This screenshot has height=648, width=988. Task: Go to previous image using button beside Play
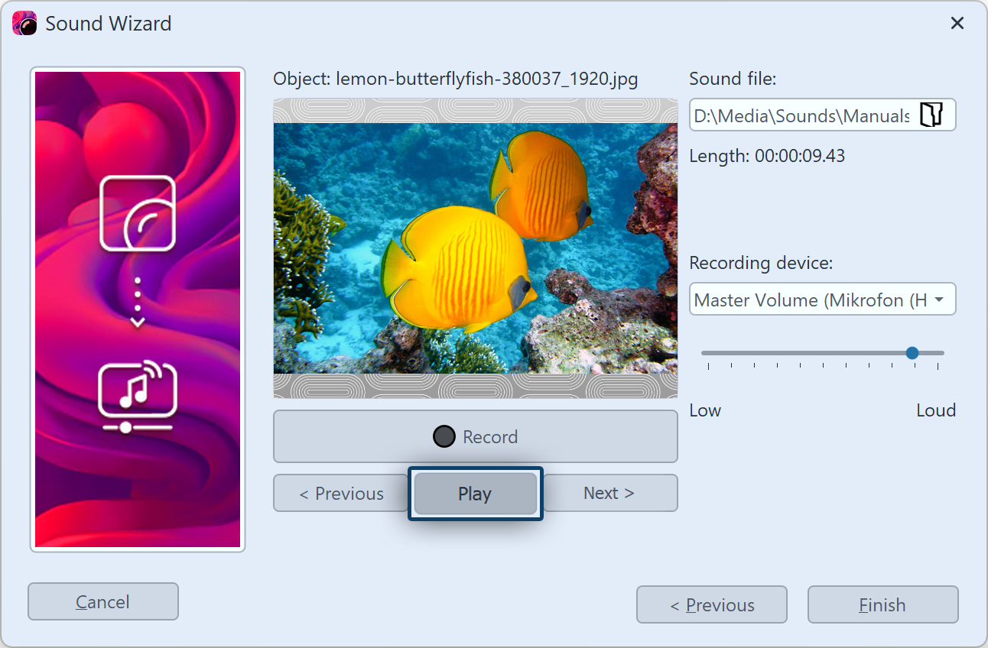click(341, 494)
